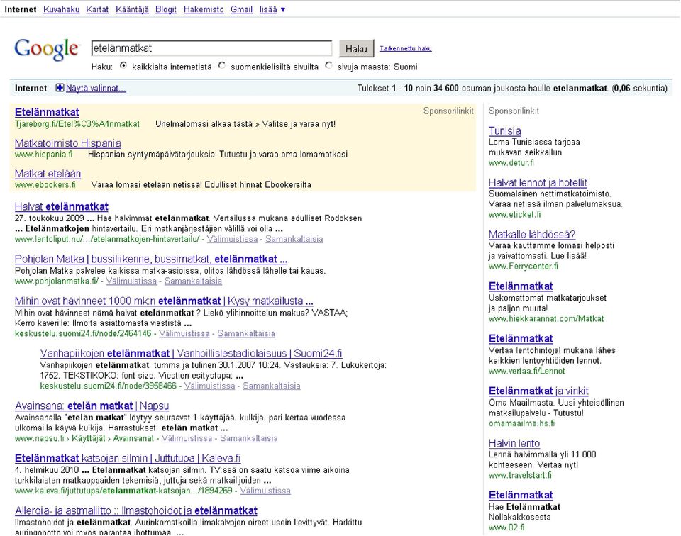Open 'Välimuistissa' for suomi24 node/2464146
This screenshot has width=681, height=536.
coord(184,334)
